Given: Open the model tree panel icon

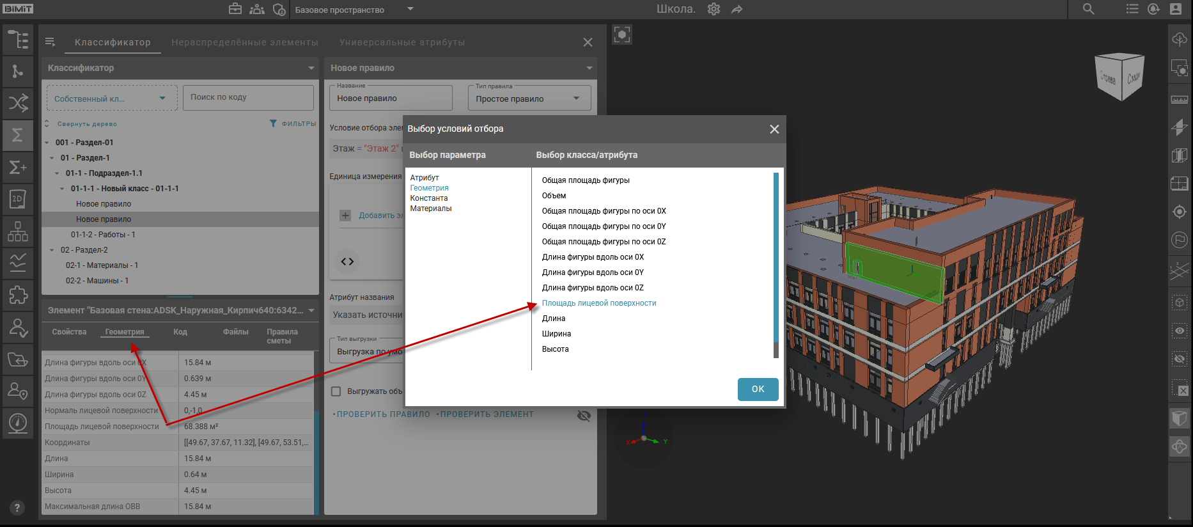Looking at the screenshot, I should tap(18, 40).
